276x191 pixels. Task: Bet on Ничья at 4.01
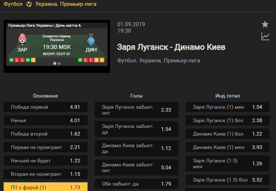(x=45, y=120)
